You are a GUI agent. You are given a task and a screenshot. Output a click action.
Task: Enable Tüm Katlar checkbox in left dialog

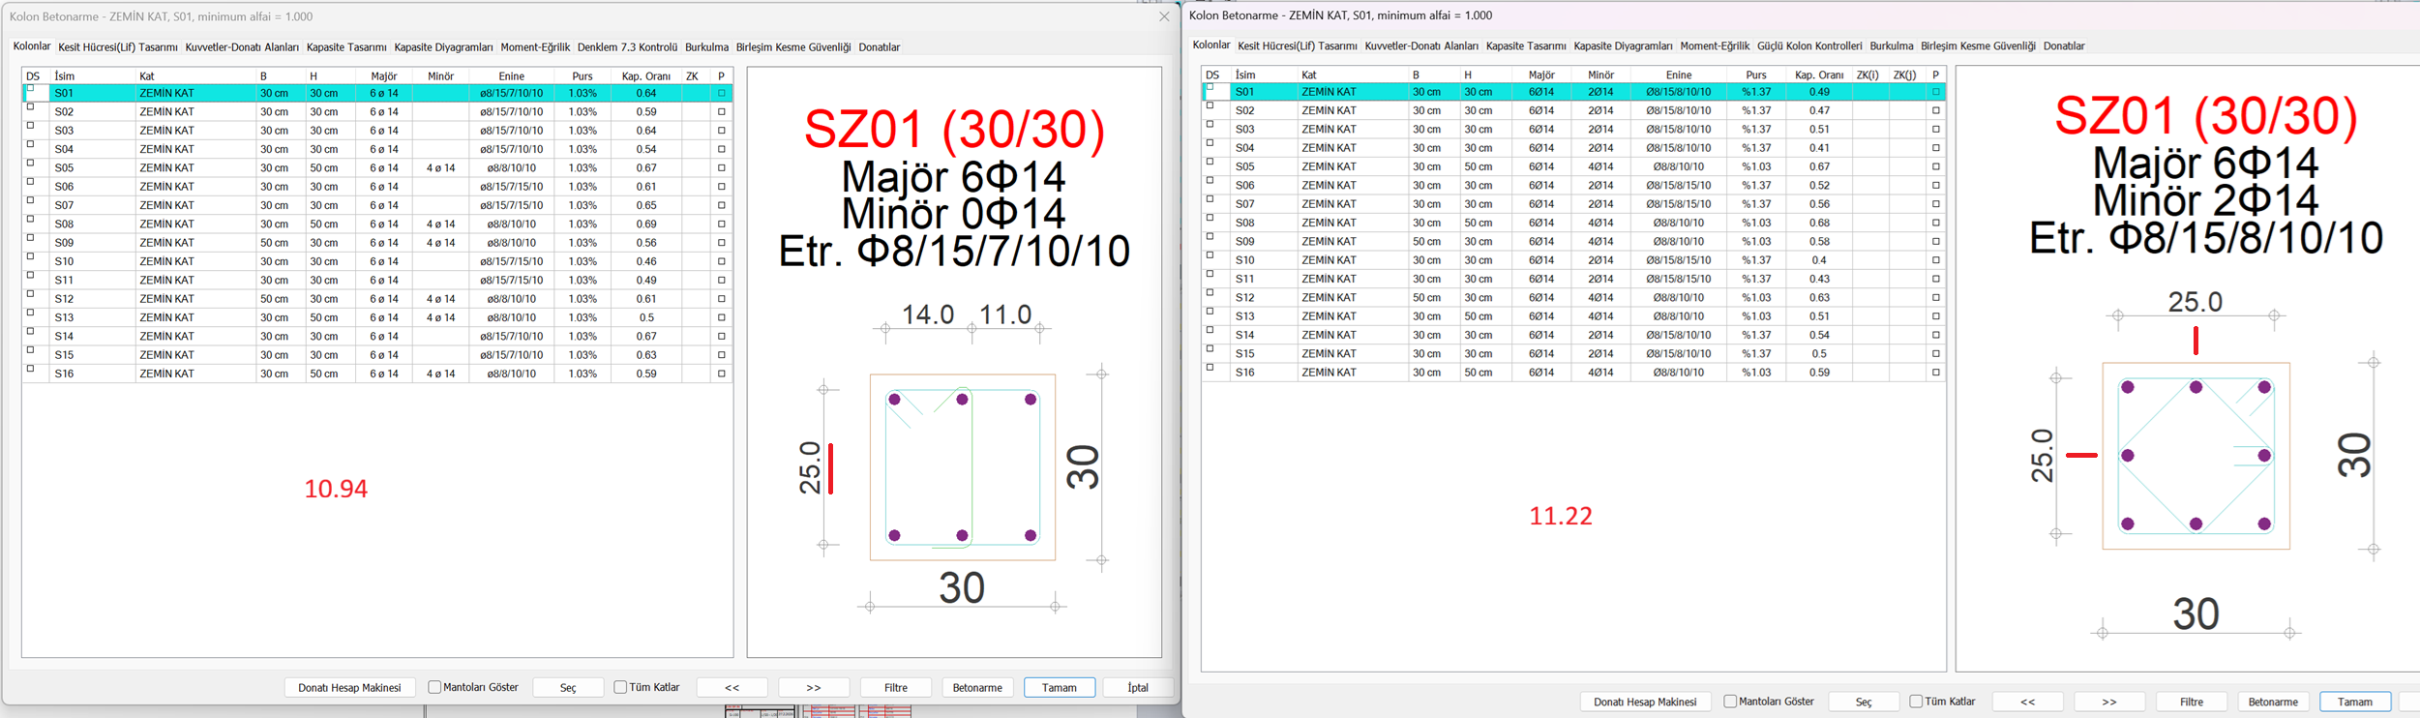tap(620, 688)
